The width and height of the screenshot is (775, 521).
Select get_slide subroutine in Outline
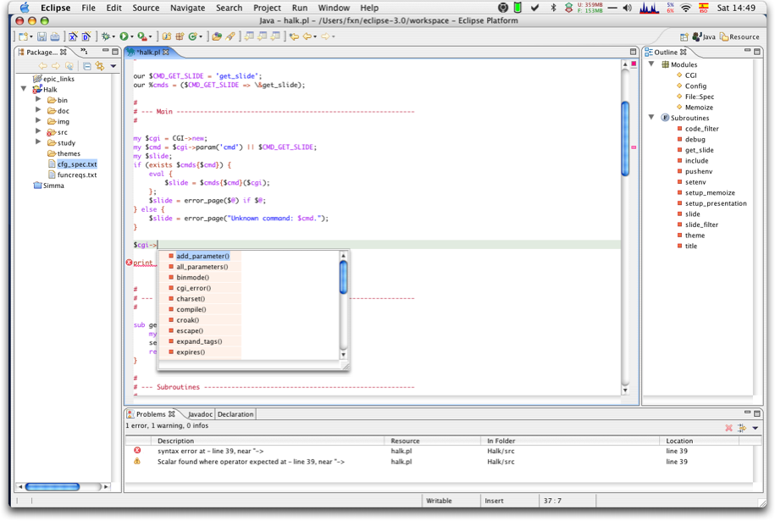[699, 150]
